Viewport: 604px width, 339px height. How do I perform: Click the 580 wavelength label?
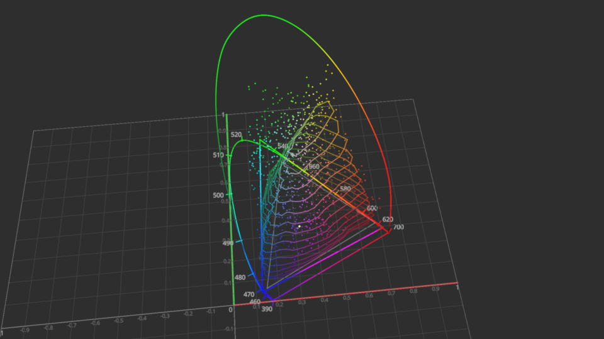(345, 189)
